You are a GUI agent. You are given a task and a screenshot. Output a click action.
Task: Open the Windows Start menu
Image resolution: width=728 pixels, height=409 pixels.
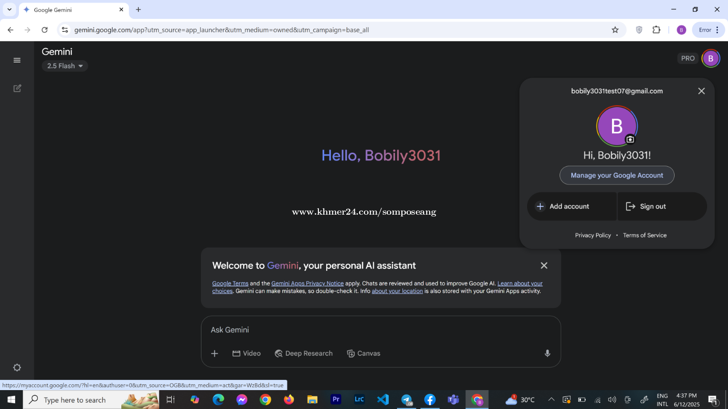tap(11, 400)
